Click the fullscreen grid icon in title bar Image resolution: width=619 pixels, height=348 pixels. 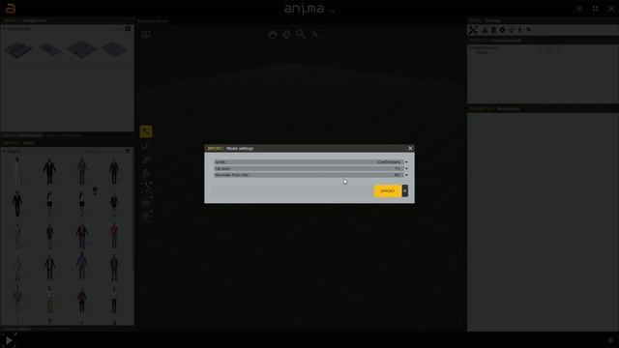(596, 9)
